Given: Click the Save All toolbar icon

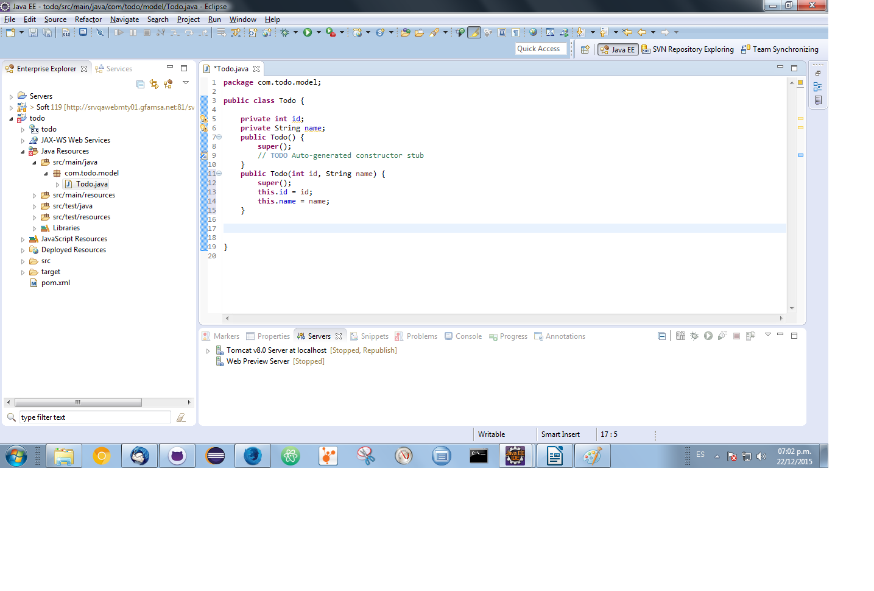Looking at the screenshot, I should click(47, 32).
